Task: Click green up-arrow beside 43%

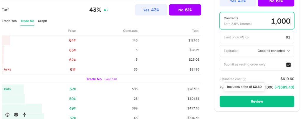Action: 105,10
